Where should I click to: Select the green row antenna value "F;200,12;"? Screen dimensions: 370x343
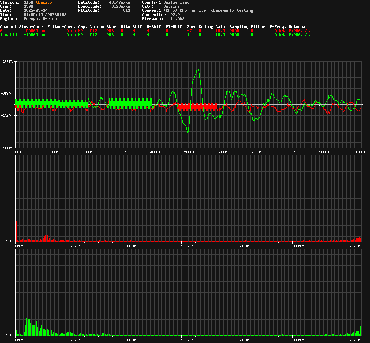point(299,35)
